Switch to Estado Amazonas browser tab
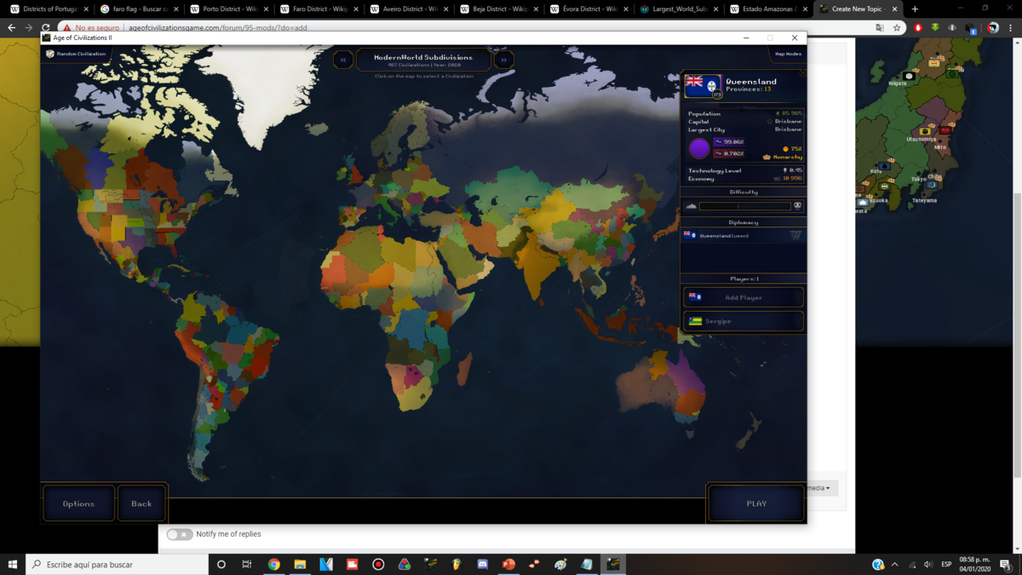Viewport: 1022px width, 575px height. (771, 9)
